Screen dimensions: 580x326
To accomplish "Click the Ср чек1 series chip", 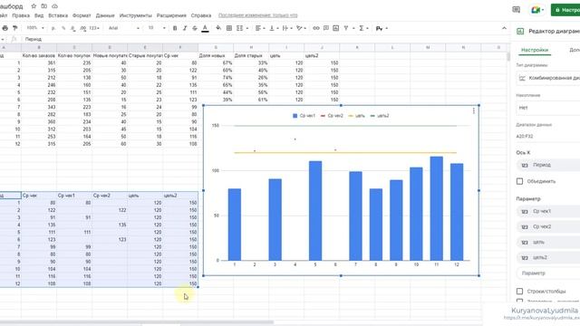I will [x=547, y=211].
